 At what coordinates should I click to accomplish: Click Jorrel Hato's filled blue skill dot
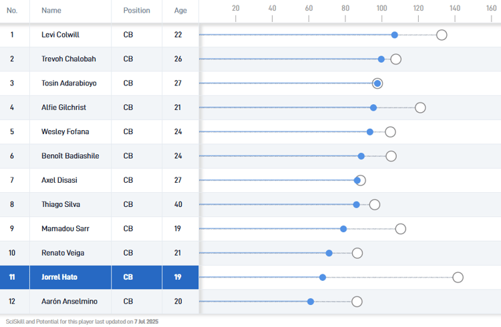pyautogui.click(x=323, y=277)
